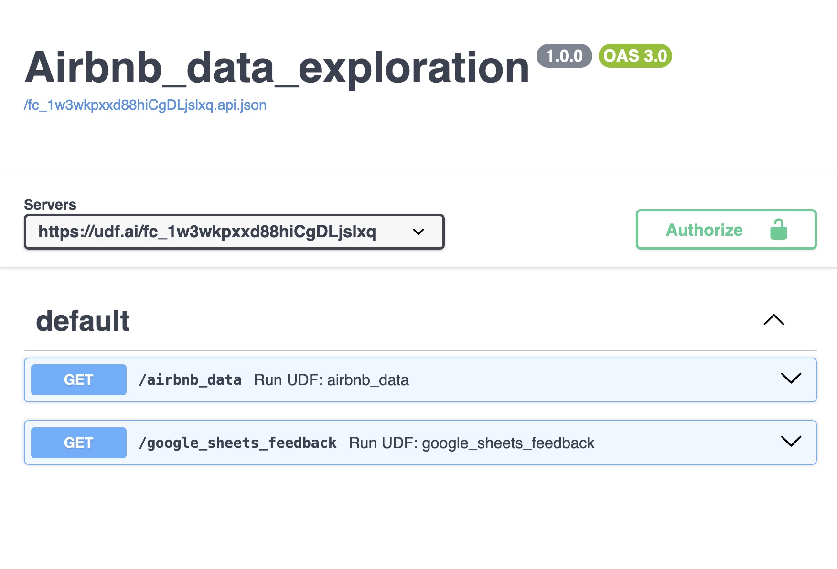
Task: Click 'Run UDF: airbnb_data' description
Action: pos(332,380)
